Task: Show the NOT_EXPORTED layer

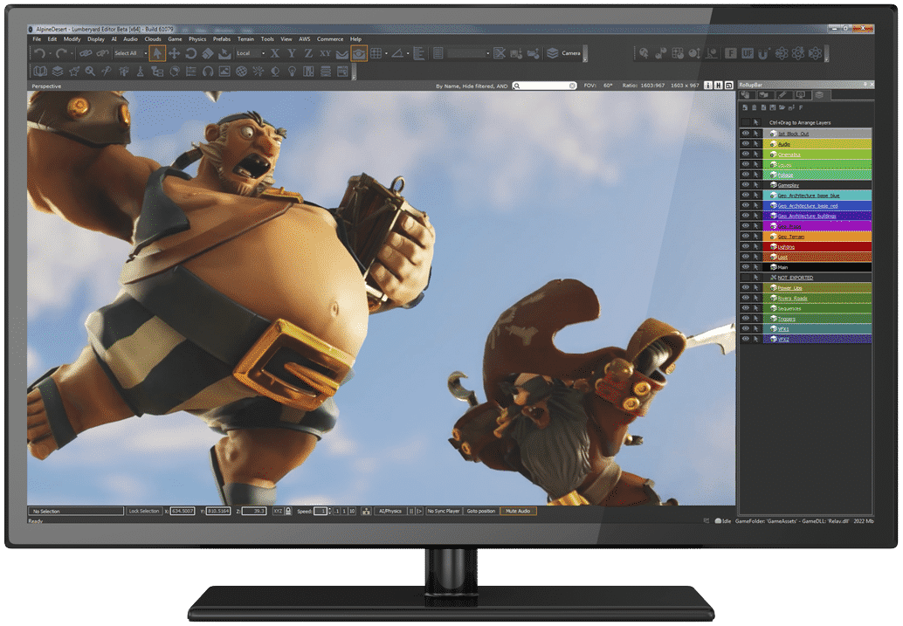Action: [x=746, y=278]
